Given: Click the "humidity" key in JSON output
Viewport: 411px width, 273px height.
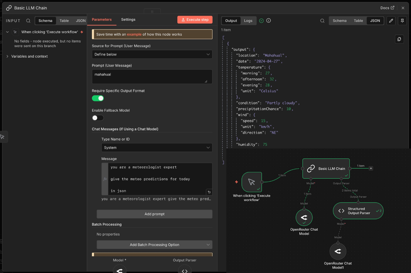Looking at the screenshot, I should [x=246, y=144].
